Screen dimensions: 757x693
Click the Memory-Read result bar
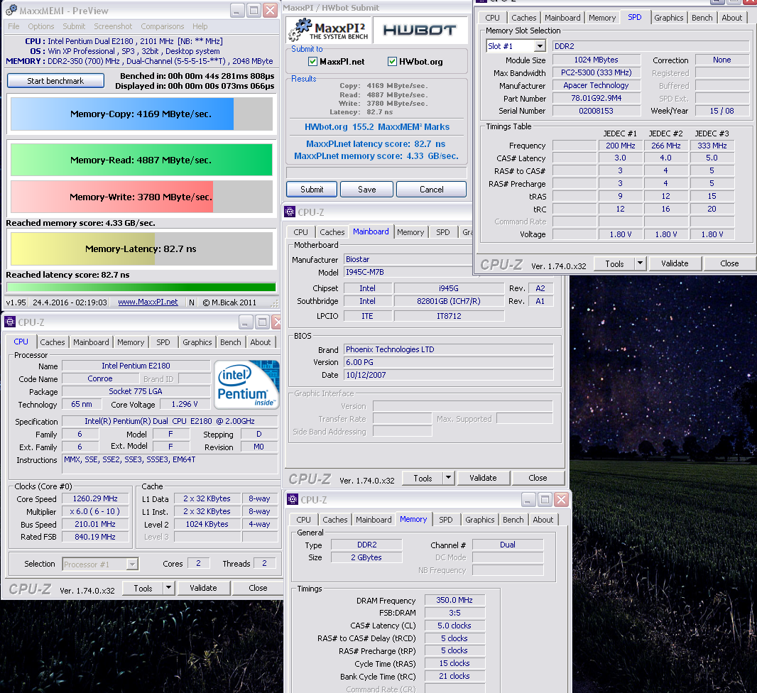click(141, 160)
